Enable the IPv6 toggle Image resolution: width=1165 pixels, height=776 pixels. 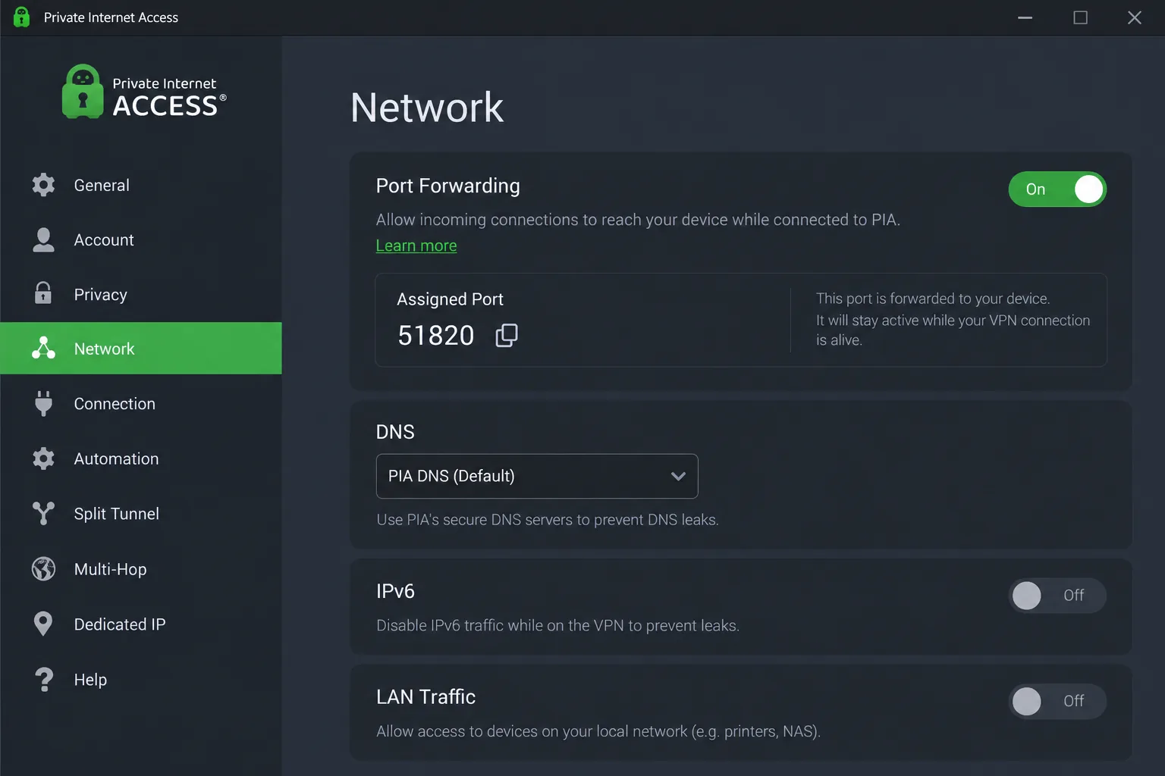(x=1057, y=596)
